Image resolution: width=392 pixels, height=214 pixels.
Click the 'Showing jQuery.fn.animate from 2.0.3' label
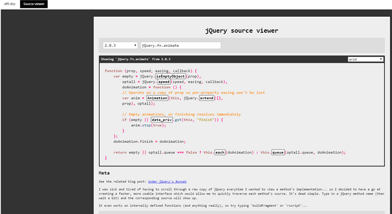coord(136,59)
